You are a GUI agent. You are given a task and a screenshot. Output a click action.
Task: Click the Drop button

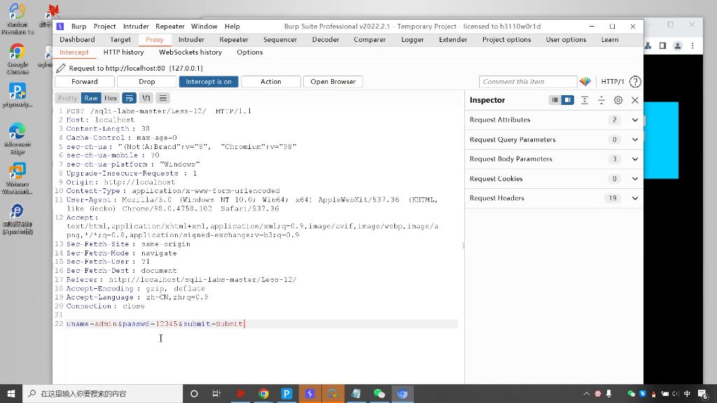[147, 82]
